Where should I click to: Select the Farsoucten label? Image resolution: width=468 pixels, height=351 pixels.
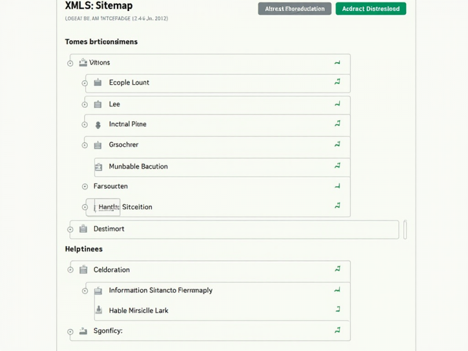point(110,186)
